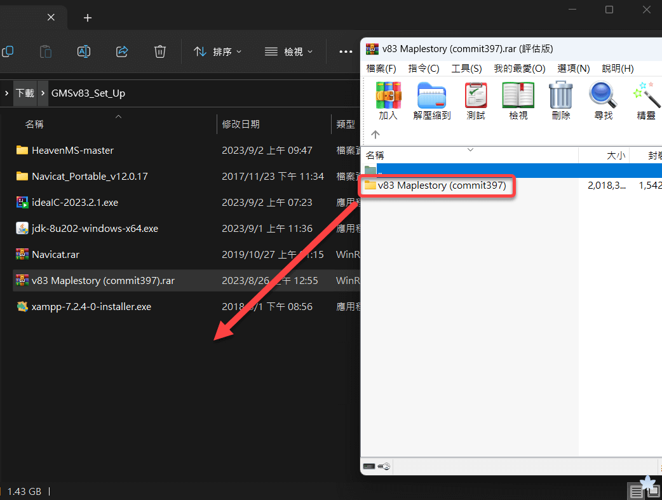
Task: Open the Options (選項) menu
Action: pyautogui.click(x=573, y=69)
